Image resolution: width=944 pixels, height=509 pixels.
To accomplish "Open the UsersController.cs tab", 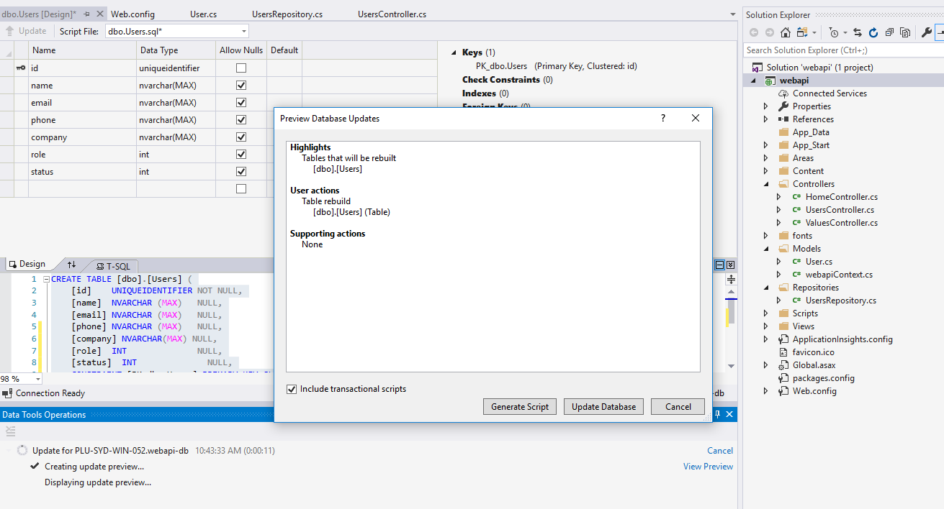I will click(x=392, y=14).
